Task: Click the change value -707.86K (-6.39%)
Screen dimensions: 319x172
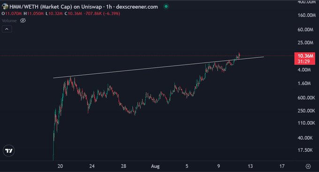Action: 102,14
